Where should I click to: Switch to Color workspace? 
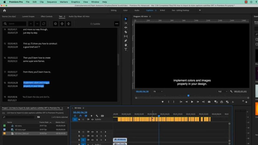[125, 10]
